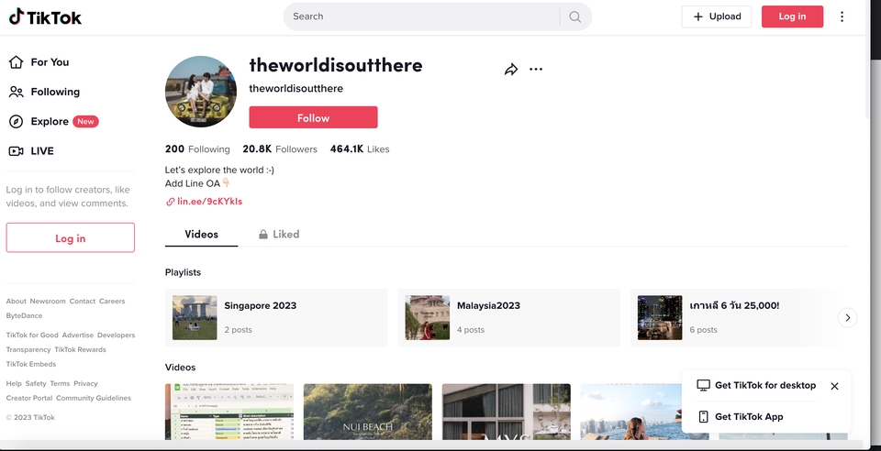Open the TikTok Embeds link
Screen dimensions: 881x451
31,365
